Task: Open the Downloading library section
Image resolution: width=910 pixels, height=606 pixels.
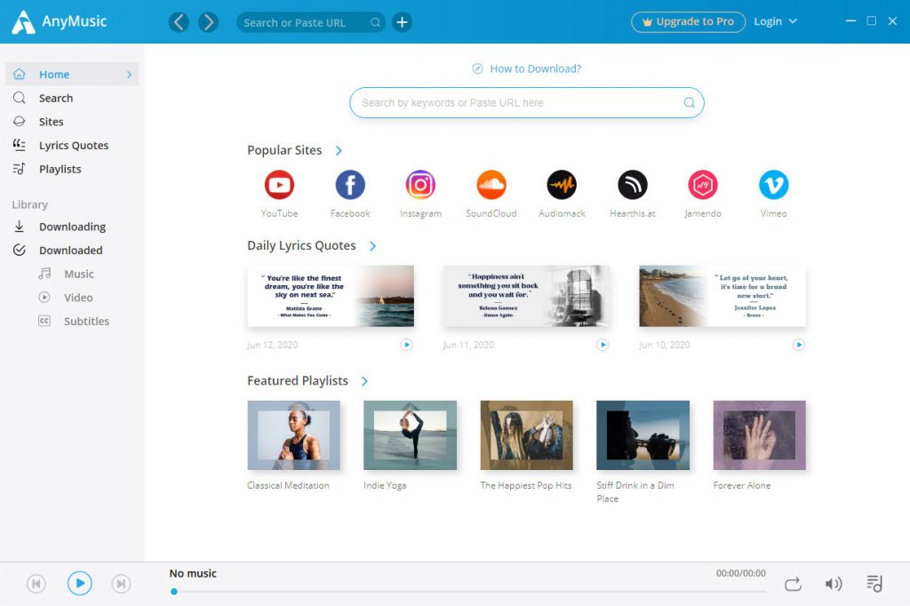Action: point(72,227)
